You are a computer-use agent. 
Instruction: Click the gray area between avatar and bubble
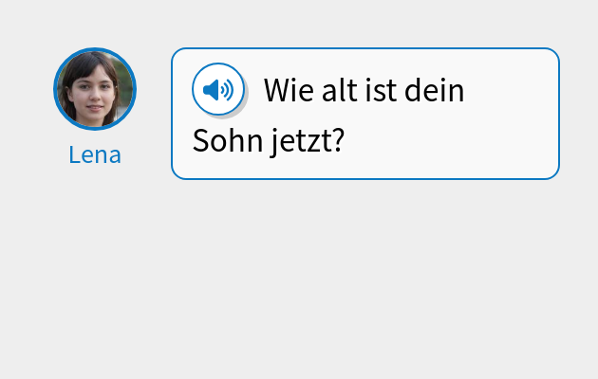click(x=154, y=114)
